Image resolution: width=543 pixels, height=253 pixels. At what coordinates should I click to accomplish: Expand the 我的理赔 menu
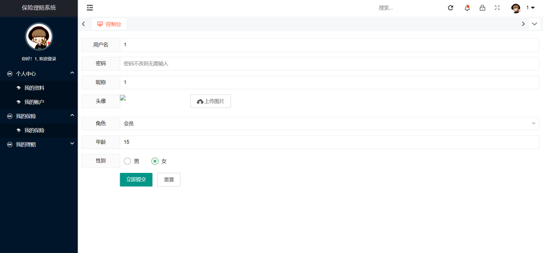(x=39, y=144)
